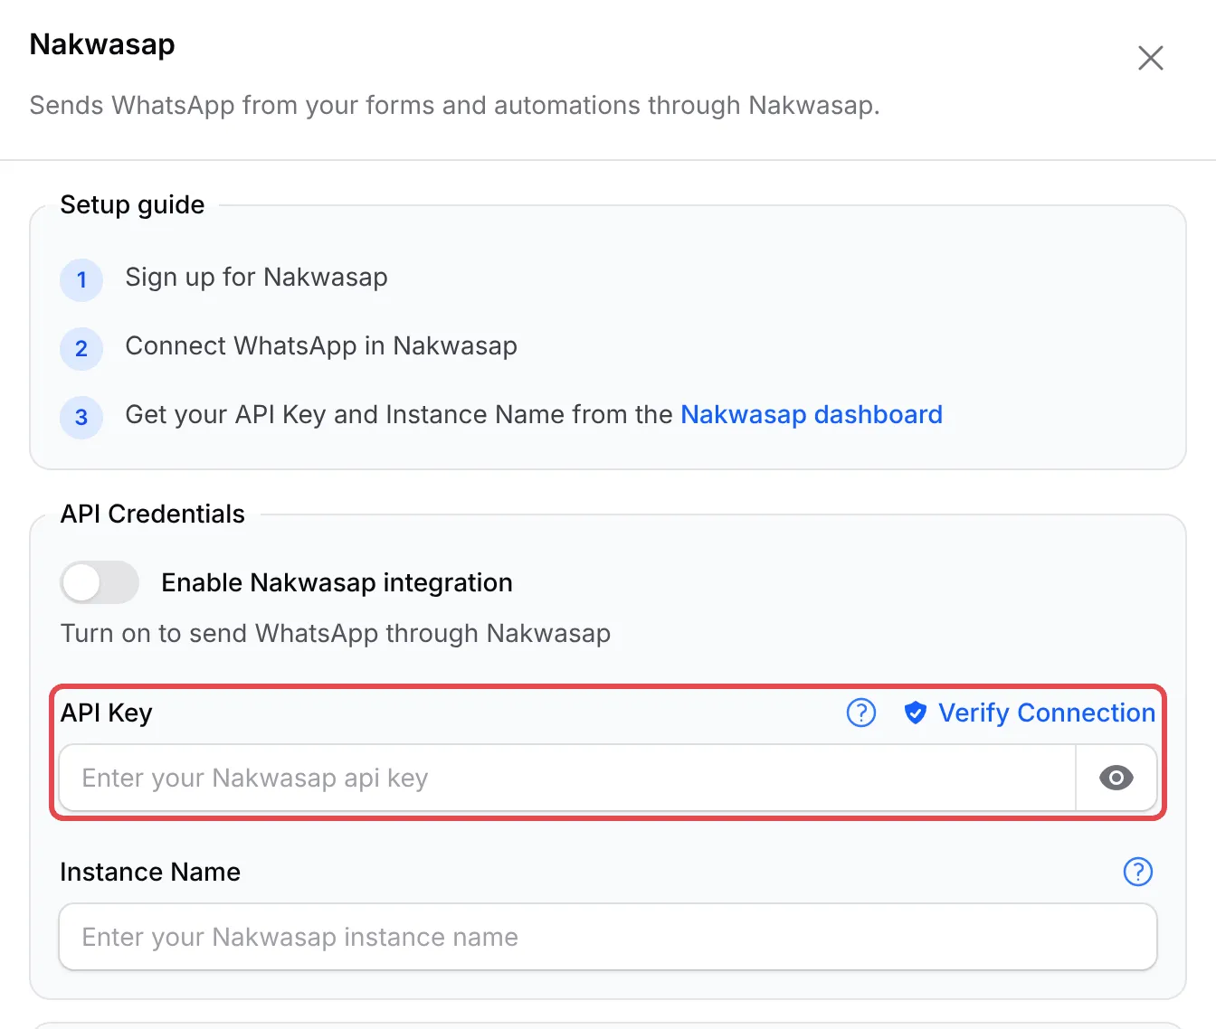This screenshot has width=1216, height=1029.
Task: Click the "API Credentials" heading
Action: tap(153, 514)
